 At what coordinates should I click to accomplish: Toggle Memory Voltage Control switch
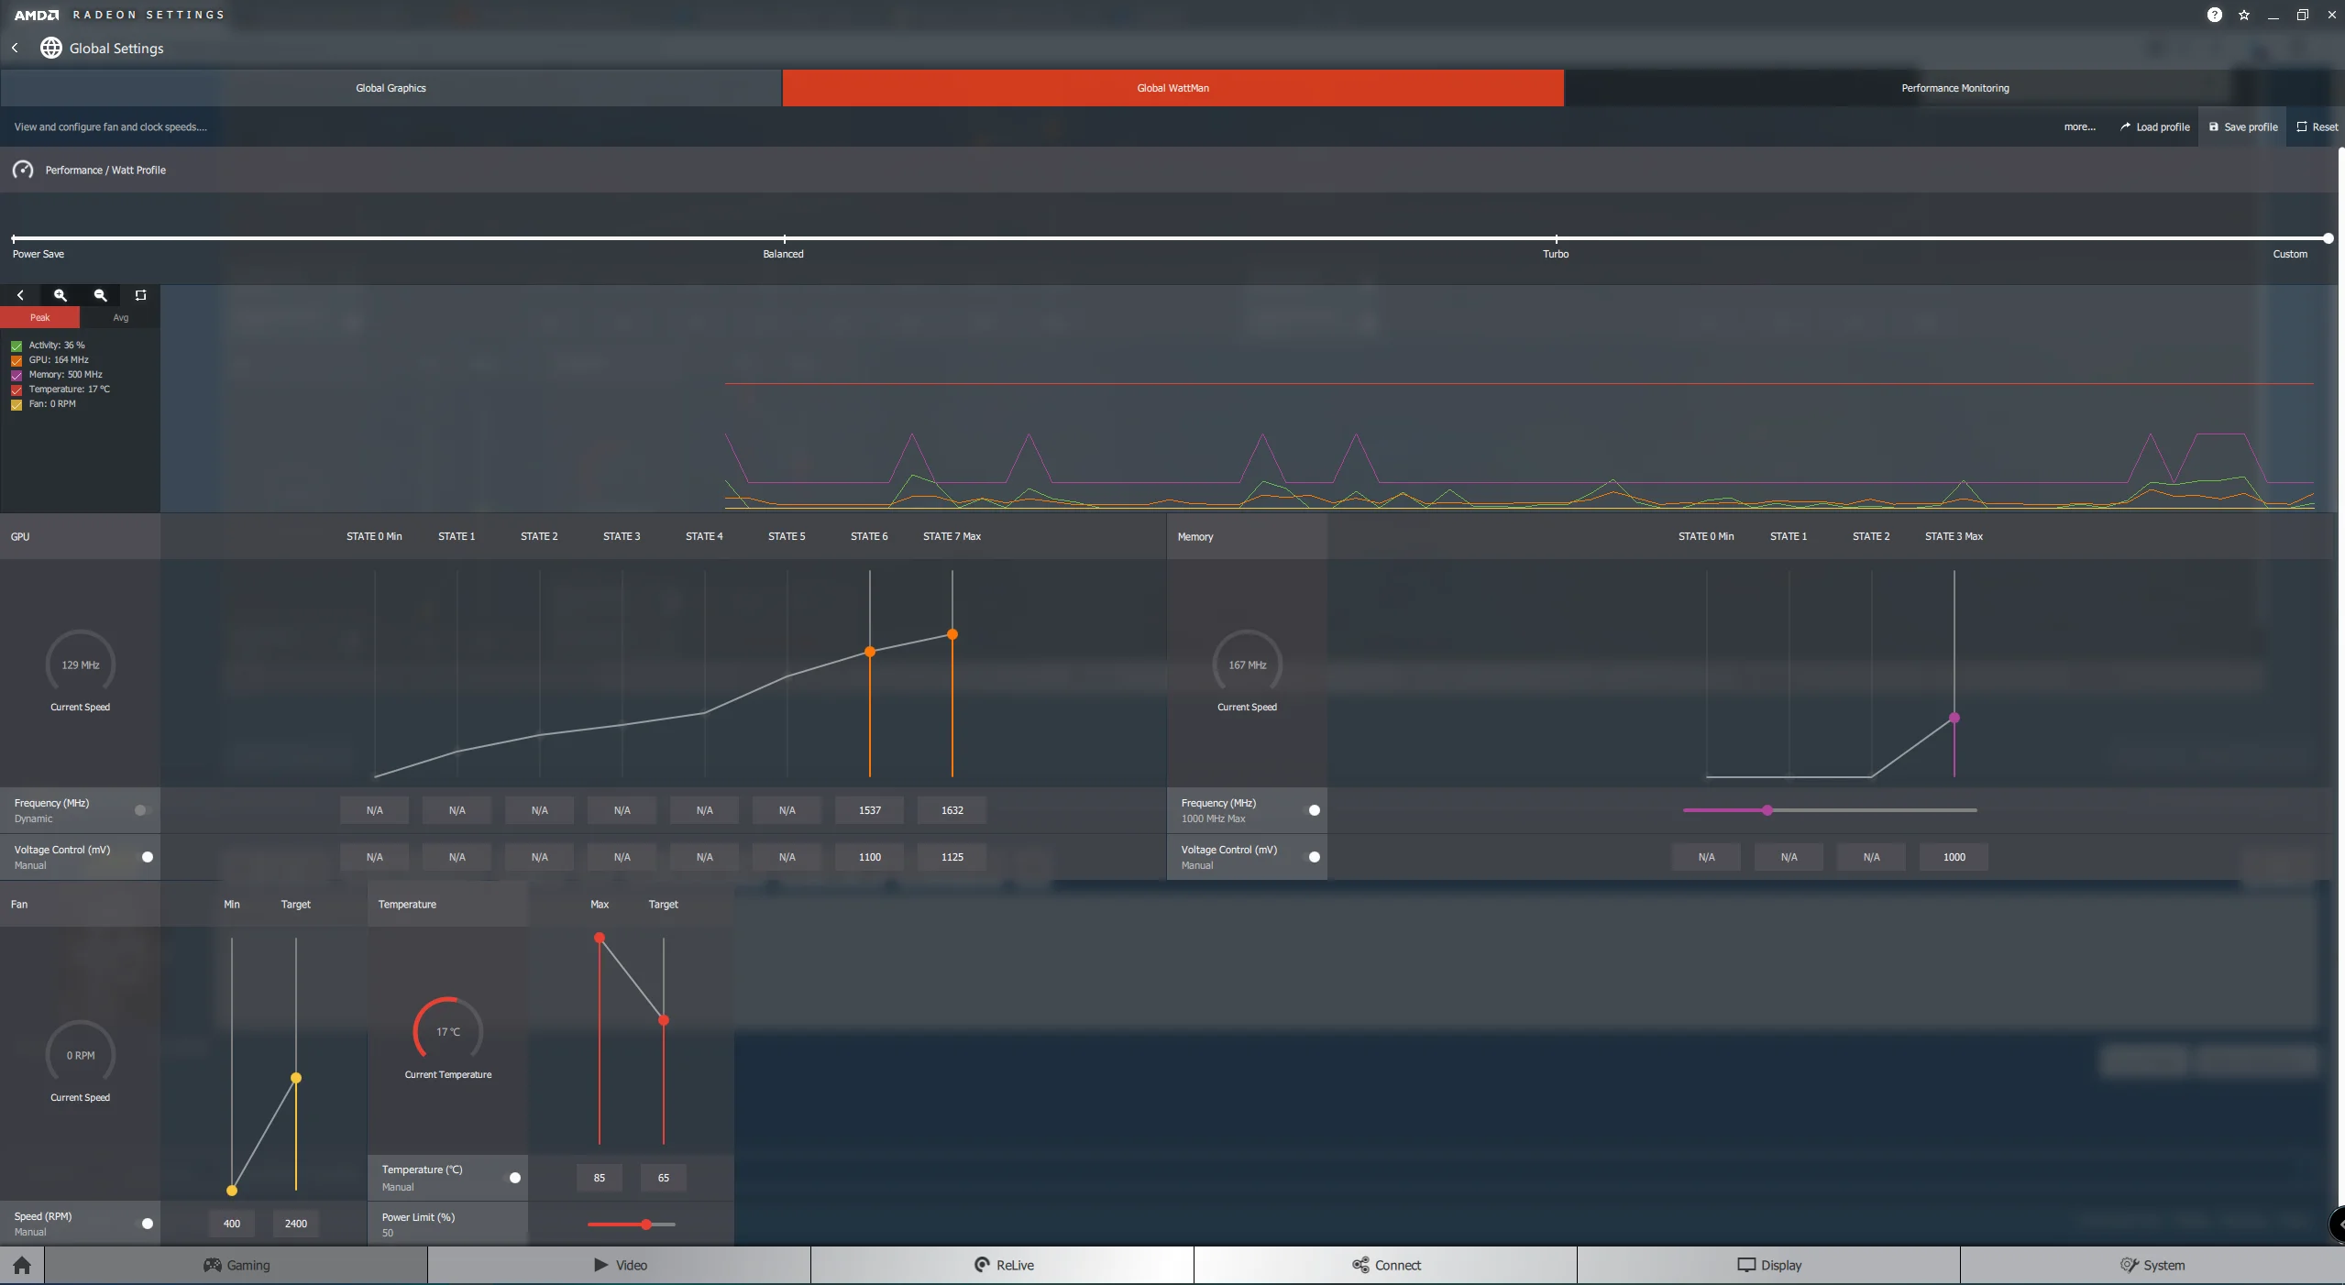[1312, 857]
